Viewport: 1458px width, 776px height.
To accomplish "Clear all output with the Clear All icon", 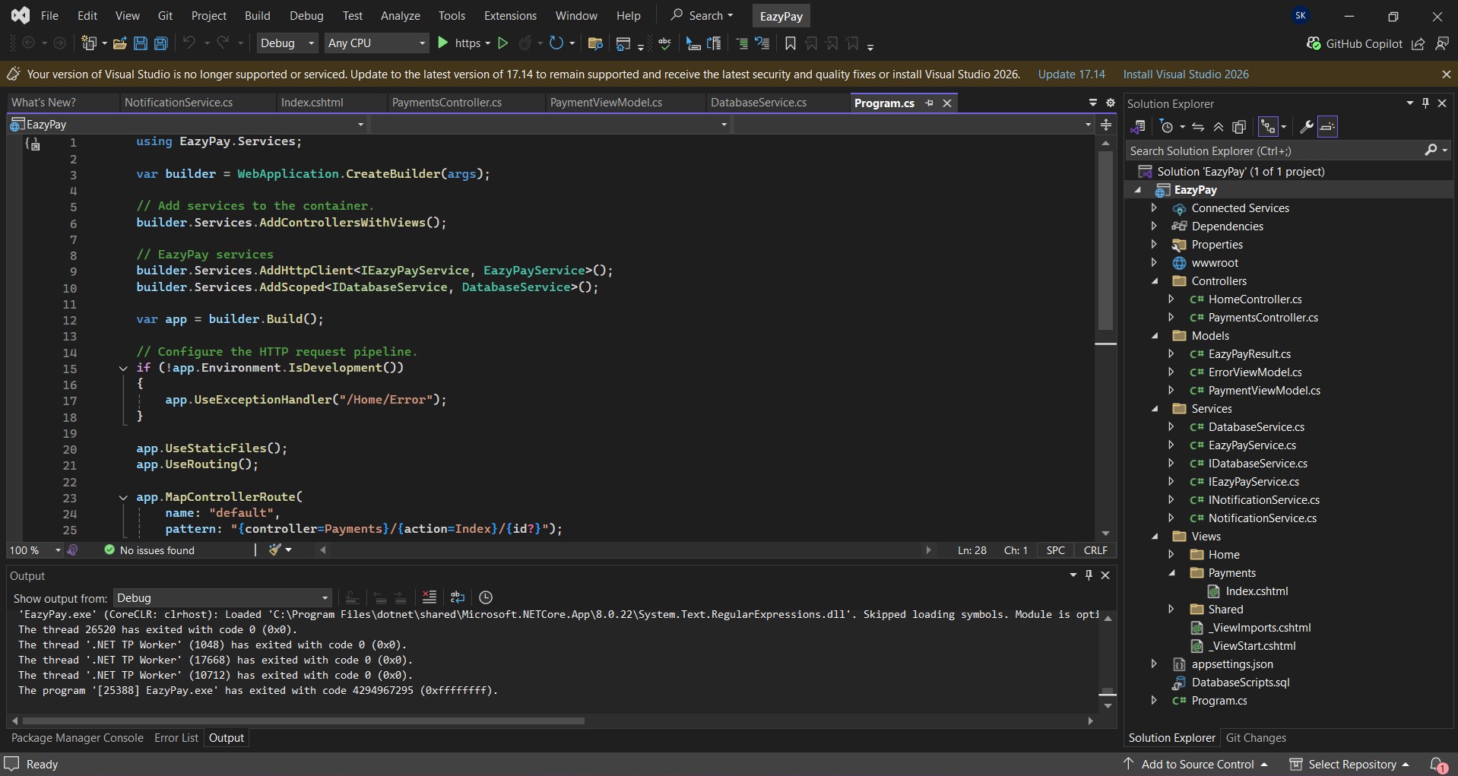I will (429, 597).
